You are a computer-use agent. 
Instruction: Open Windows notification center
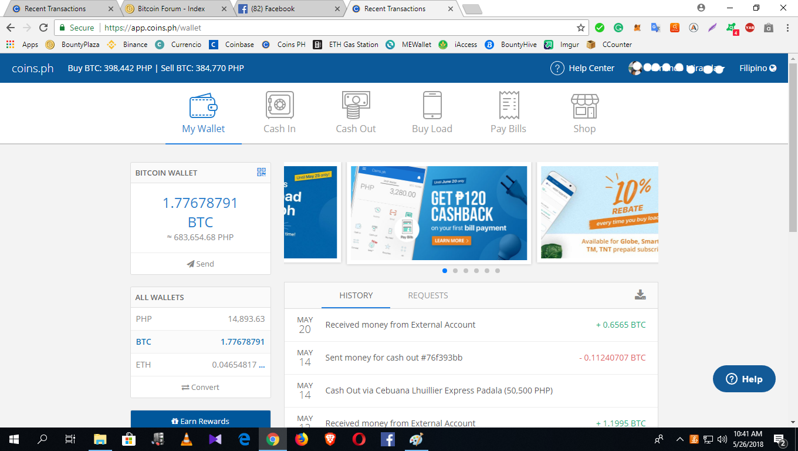[780, 439]
